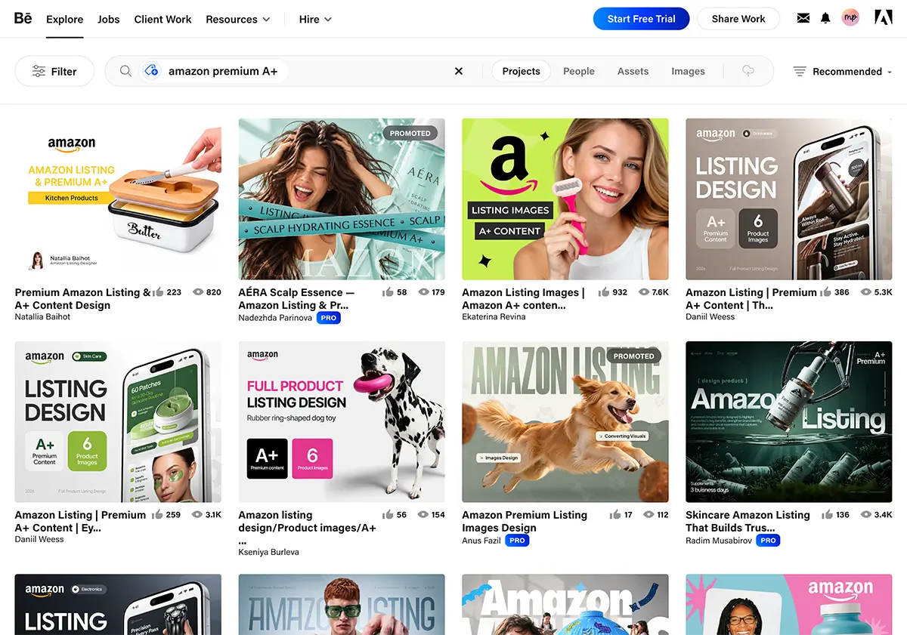Open 'Amazon Premium Listing Images Design' title
Viewport: 907px width, 635px height.
point(525,522)
